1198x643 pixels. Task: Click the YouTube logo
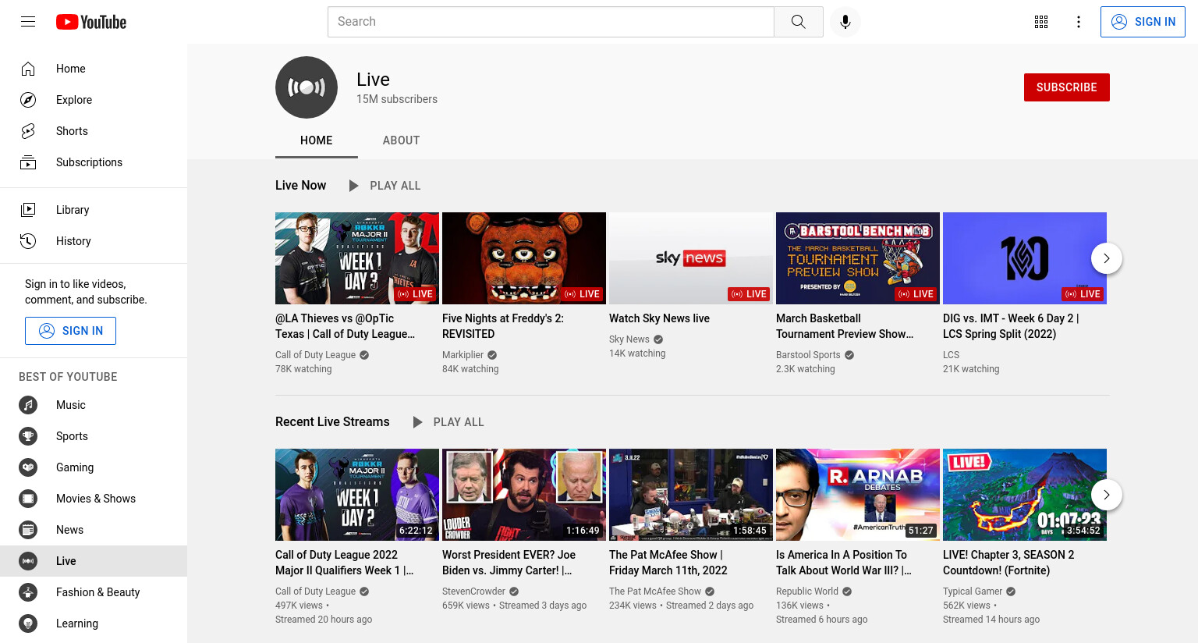(91, 22)
